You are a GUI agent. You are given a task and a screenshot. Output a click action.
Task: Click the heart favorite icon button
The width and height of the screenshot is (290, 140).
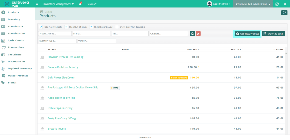[284, 13]
